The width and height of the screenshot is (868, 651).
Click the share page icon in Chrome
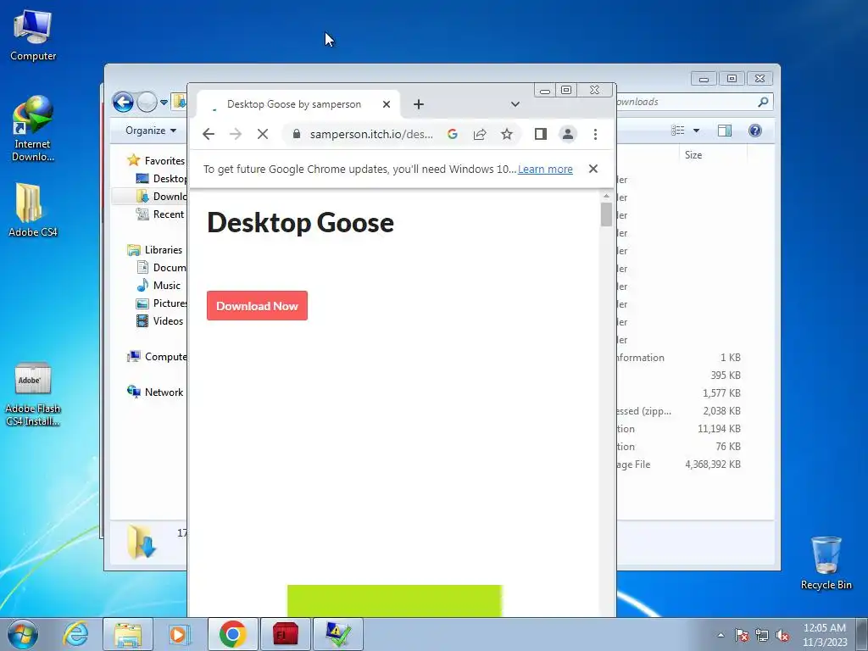coord(480,134)
